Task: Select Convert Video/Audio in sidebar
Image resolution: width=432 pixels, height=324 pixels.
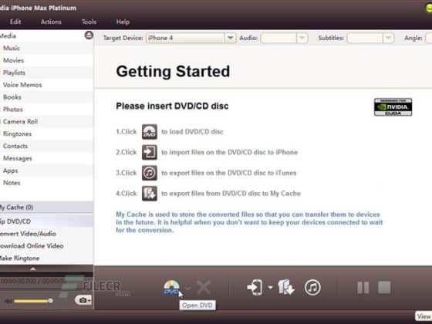Action: point(46,234)
